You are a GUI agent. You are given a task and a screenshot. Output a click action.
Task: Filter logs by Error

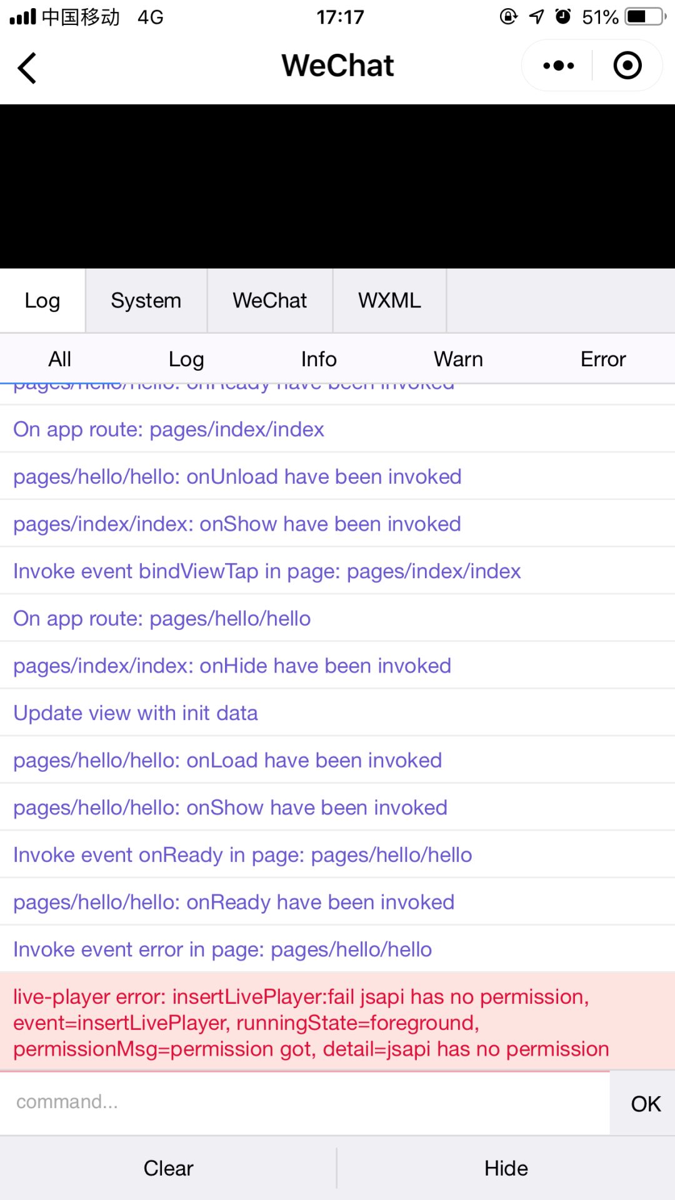[603, 359]
